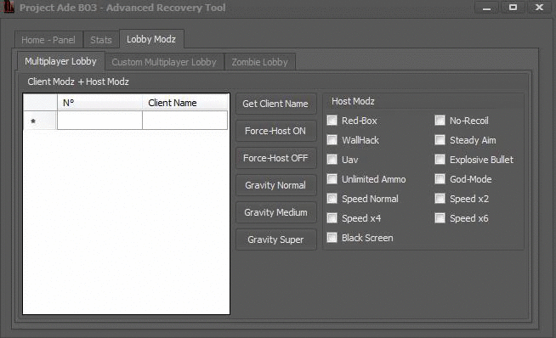This screenshot has height=338, width=556.
Task: Click the N° column header
Action: [99, 103]
